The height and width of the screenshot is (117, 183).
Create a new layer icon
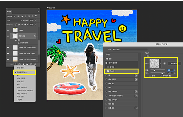coord(31,64)
